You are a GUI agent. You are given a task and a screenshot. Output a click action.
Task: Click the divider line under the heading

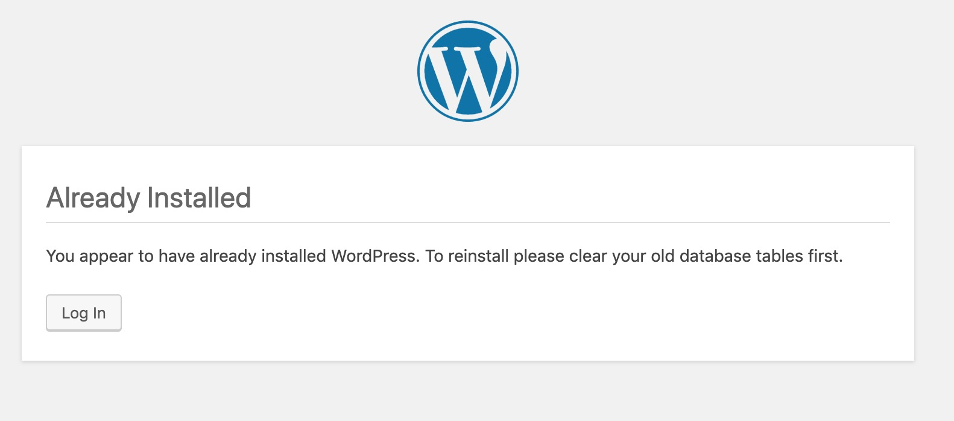pyautogui.click(x=467, y=223)
